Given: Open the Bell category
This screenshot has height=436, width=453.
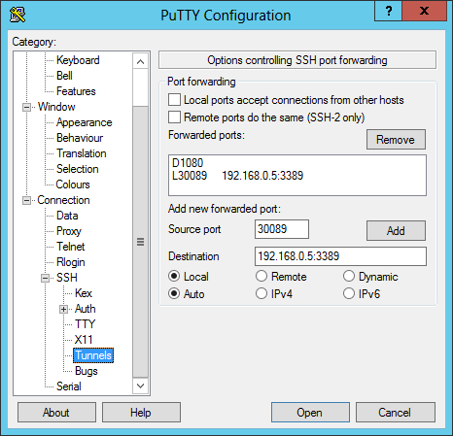Looking at the screenshot, I should tap(64, 76).
